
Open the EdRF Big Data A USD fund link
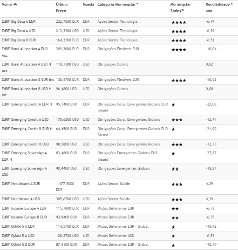click(x=19, y=31)
